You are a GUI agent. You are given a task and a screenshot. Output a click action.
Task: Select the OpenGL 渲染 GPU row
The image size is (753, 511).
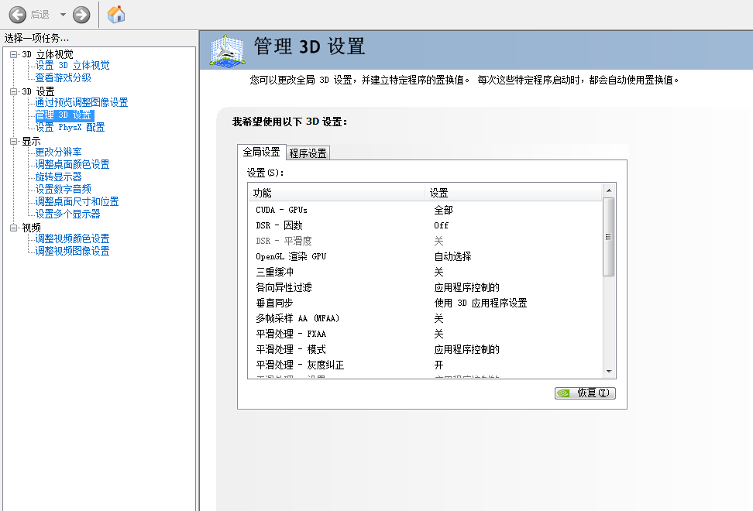point(425,257)
